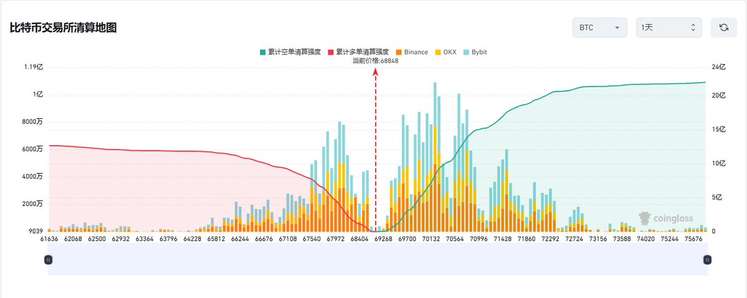Viewport: 747px width, 298px height.
Task: Click x-axis label 72292
Action: pos(550,238)
